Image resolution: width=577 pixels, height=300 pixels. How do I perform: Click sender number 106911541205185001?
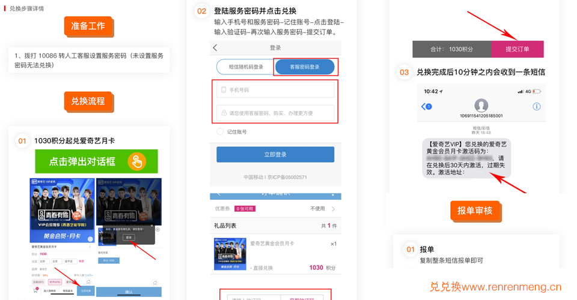click(481, 116)
